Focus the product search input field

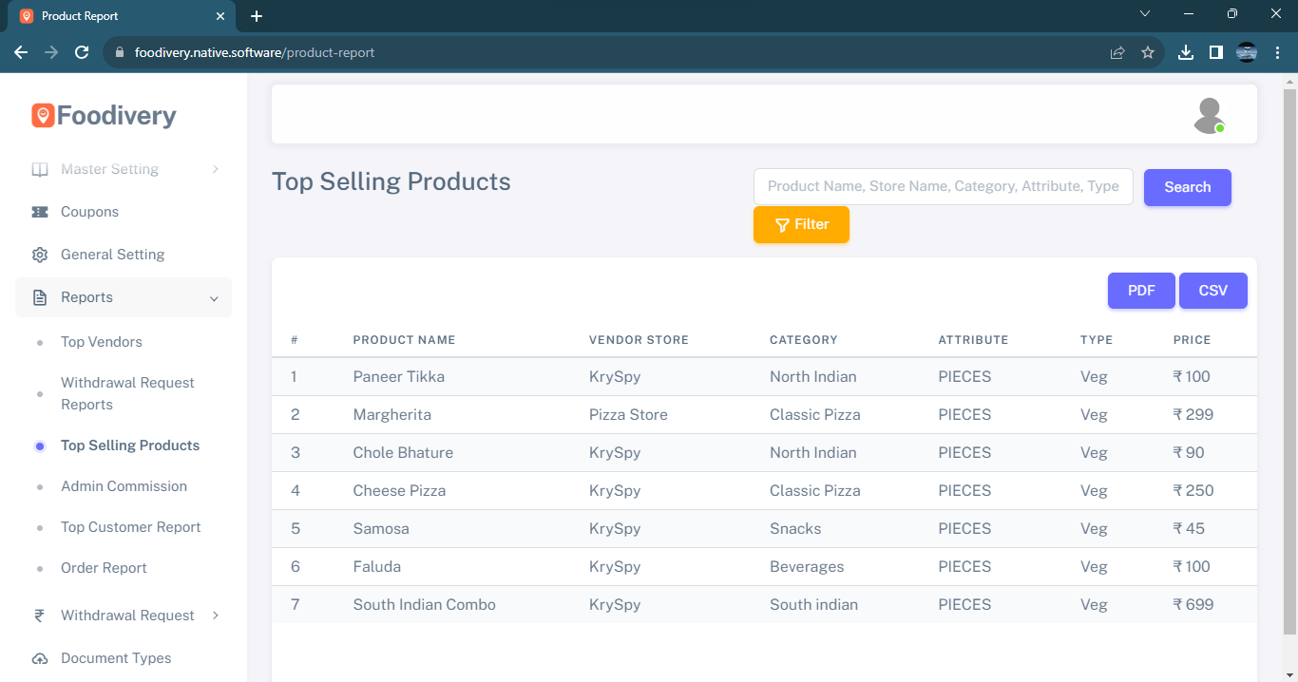coord(943,187)
